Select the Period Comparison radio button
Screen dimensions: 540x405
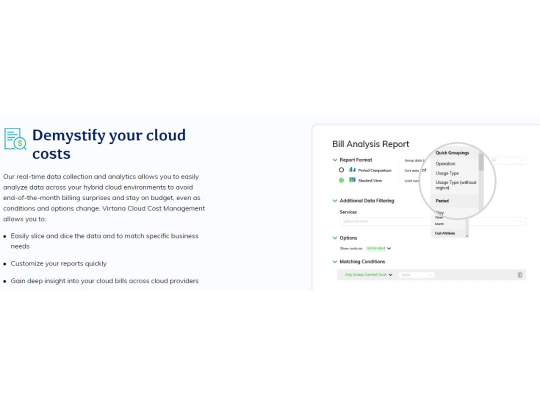[x=341, y=170]
